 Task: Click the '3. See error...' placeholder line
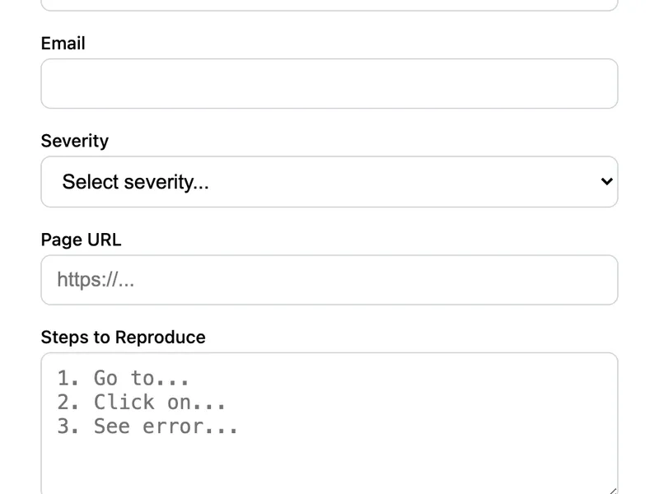[147, 426]
